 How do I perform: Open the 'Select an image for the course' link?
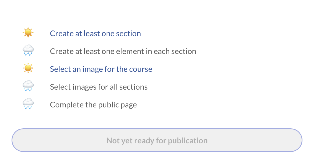[101, 69]
